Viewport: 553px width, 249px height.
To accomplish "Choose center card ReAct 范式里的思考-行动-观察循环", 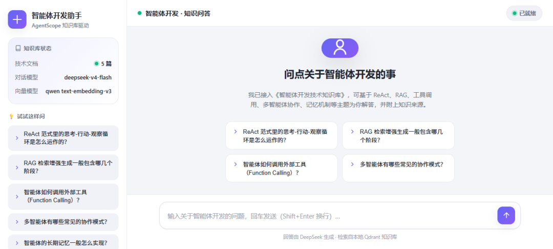I will (x=282, y=135).
